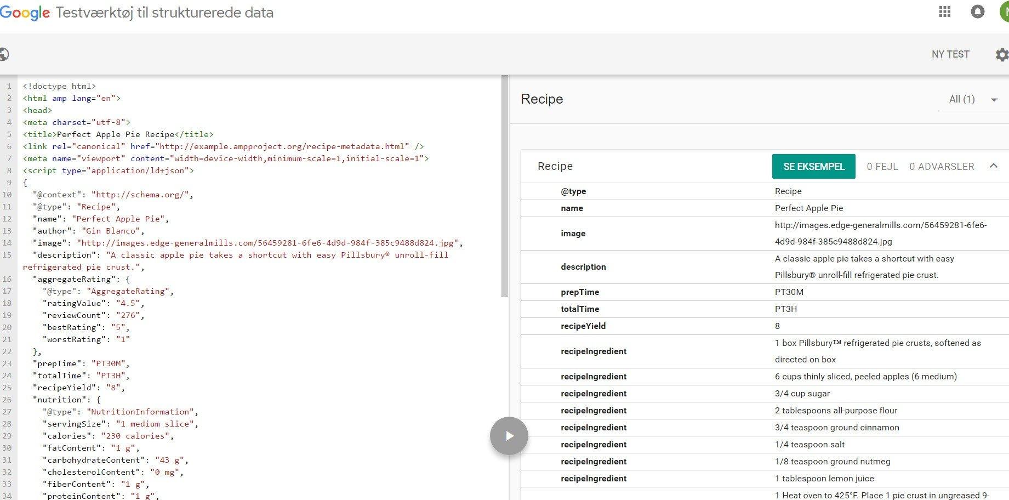Run the test with the round play button
This screenshot has height=500, width=1009.
pos(509,436)
